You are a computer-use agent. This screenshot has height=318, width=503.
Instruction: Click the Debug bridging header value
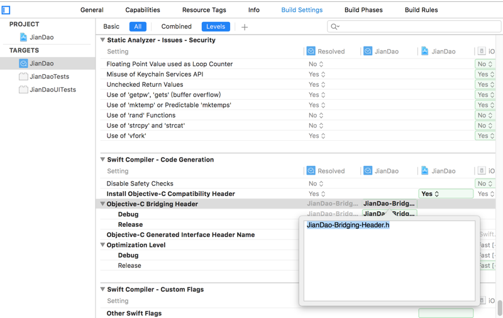(389, 214)
